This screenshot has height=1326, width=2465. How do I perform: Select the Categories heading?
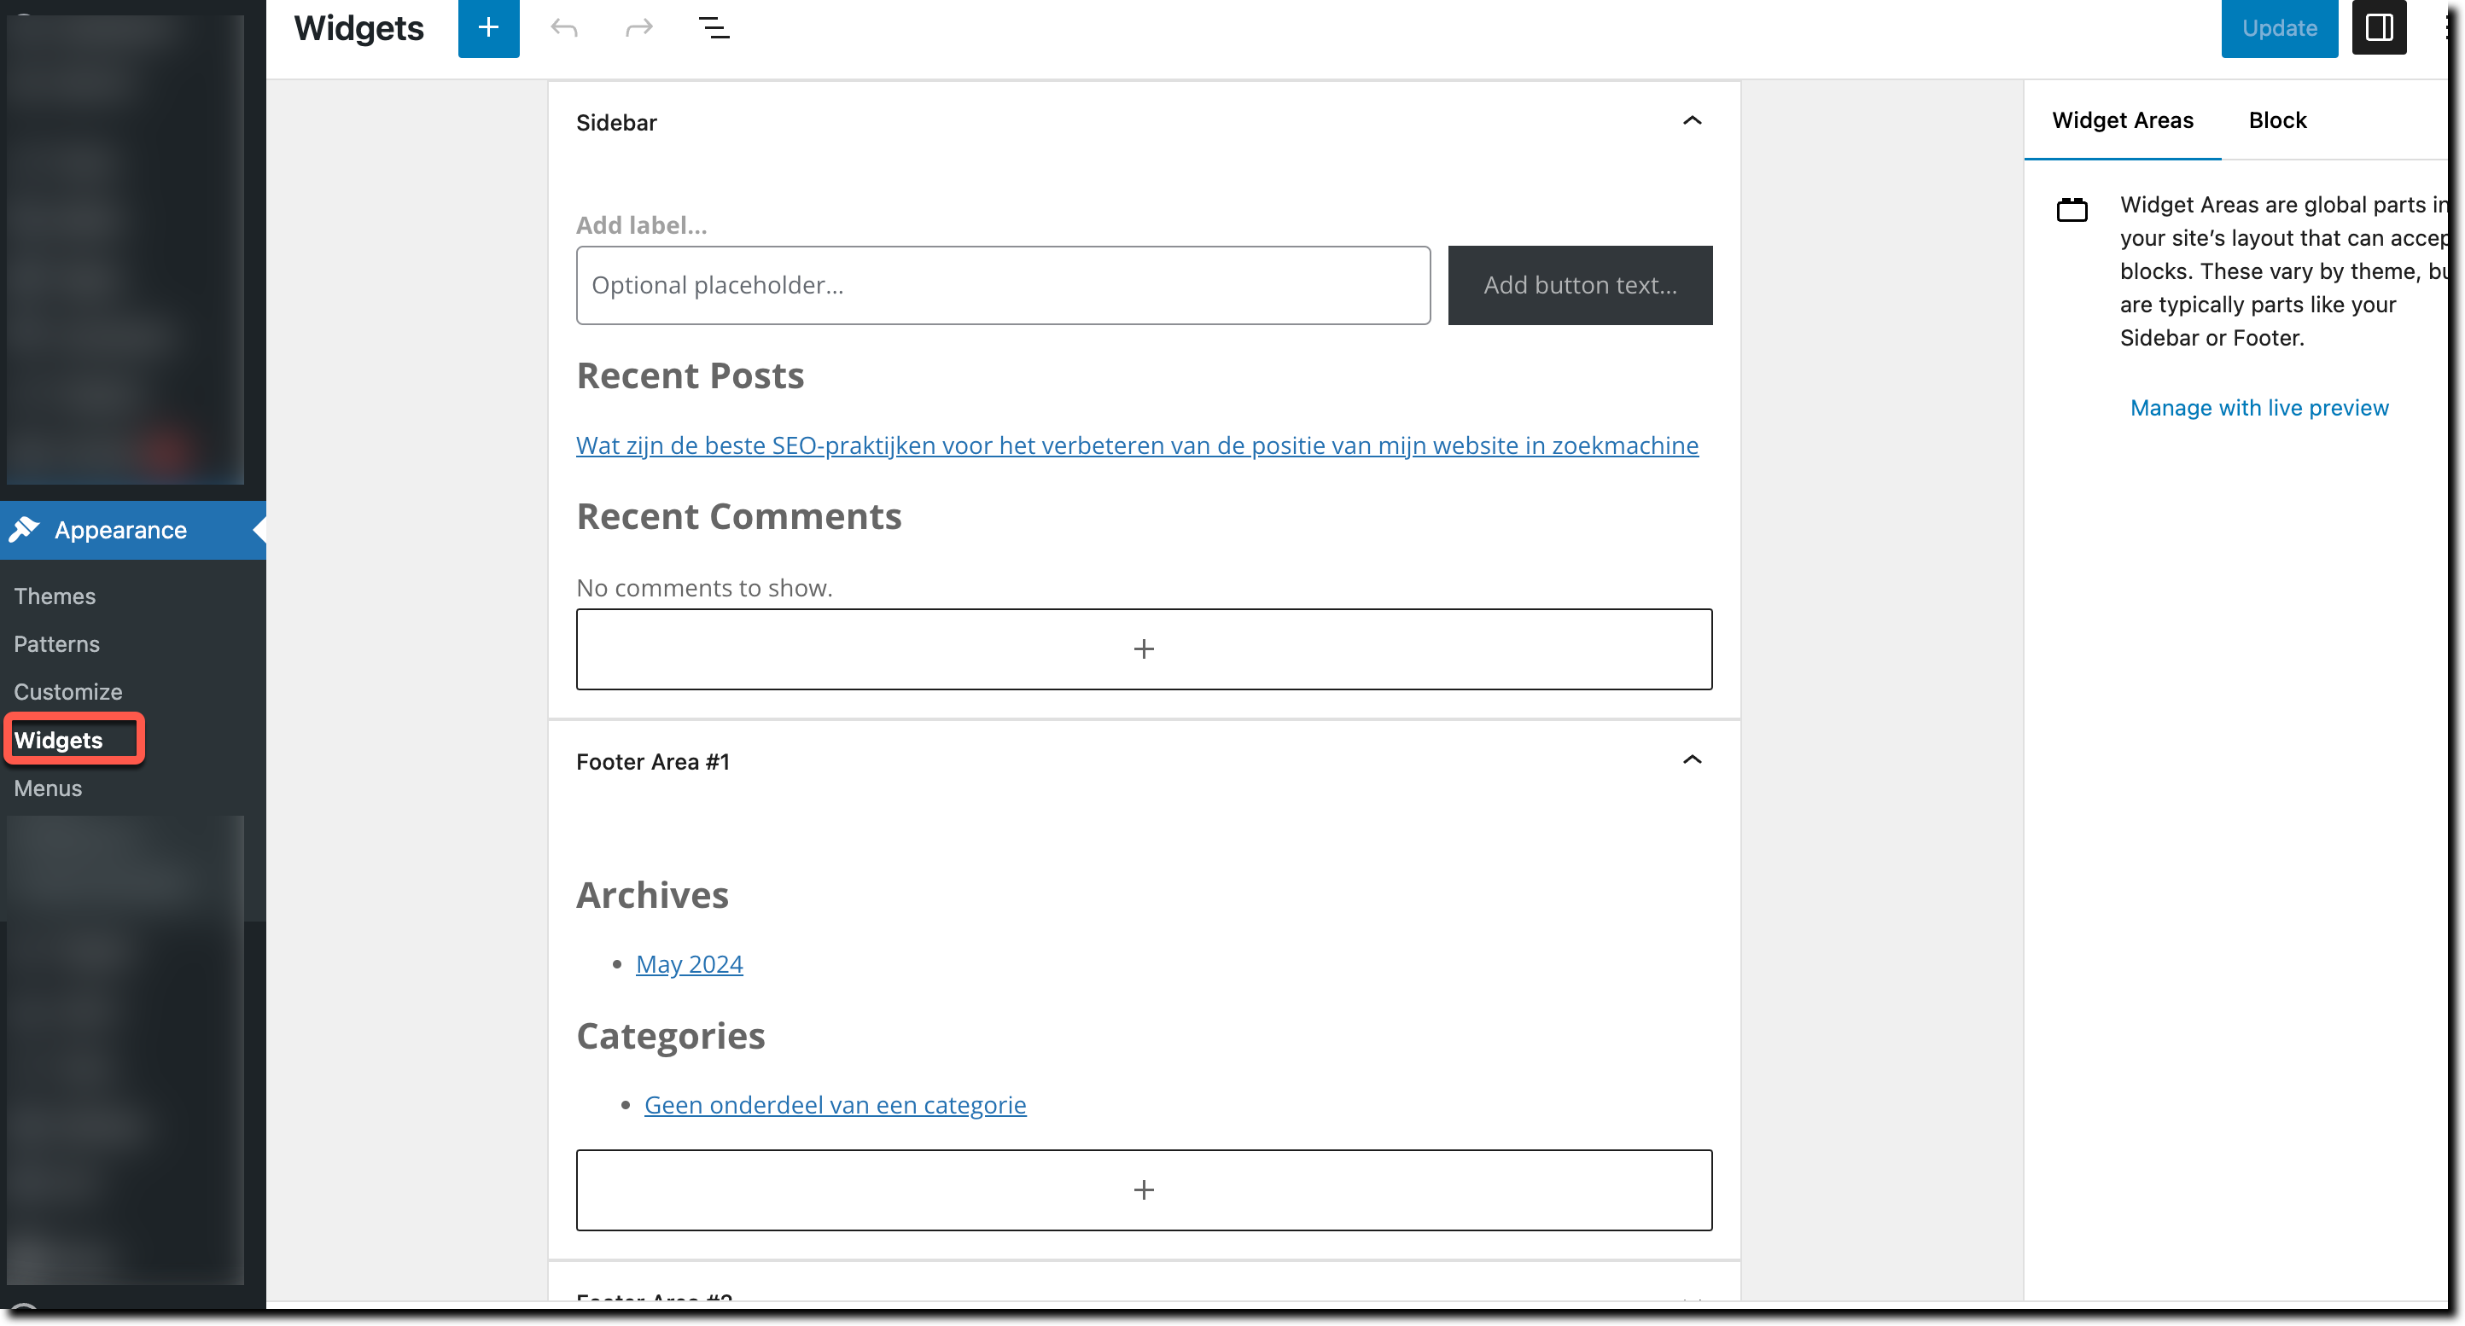tap(671, 1035)
